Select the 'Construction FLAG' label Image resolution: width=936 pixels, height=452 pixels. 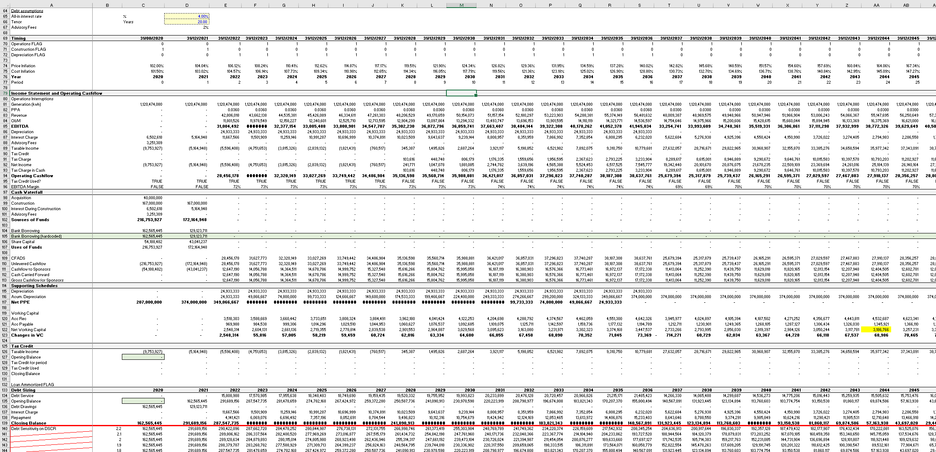(28, 49)
